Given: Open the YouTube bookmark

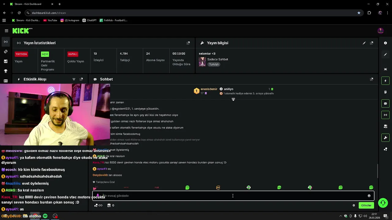Looking at the screenshot, I should (50, 20).
